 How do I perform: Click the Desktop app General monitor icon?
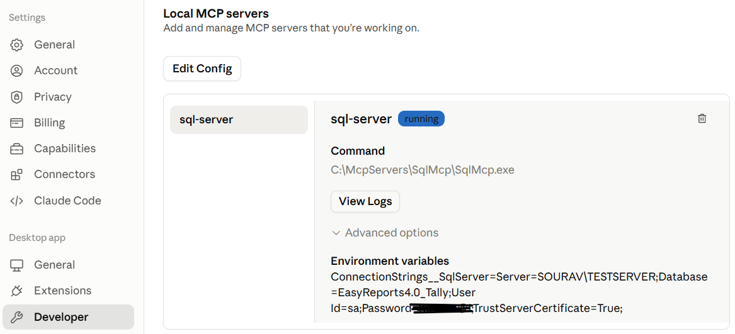16,265
